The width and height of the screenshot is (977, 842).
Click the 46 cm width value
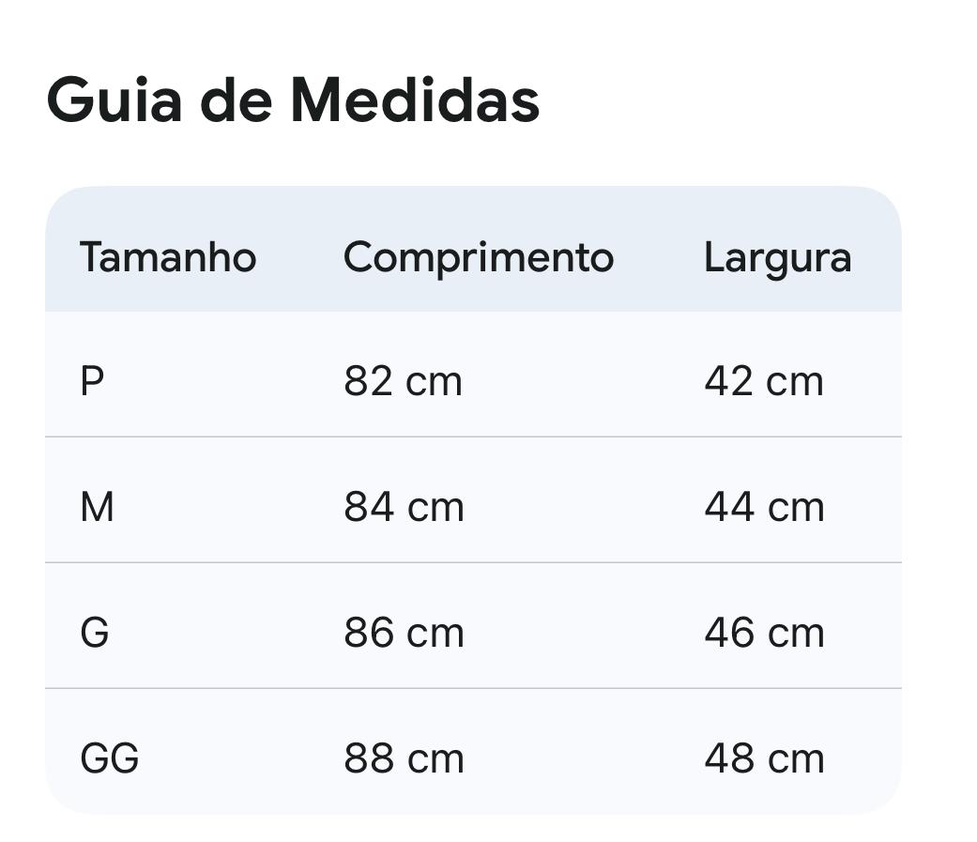click(x=764, y=634)
